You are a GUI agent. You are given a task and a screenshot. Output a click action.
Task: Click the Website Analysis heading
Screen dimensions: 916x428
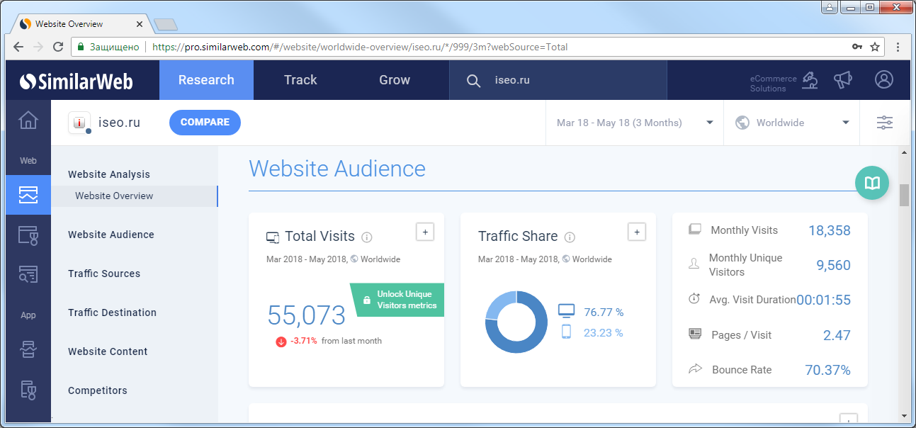(x=109, y=174)
